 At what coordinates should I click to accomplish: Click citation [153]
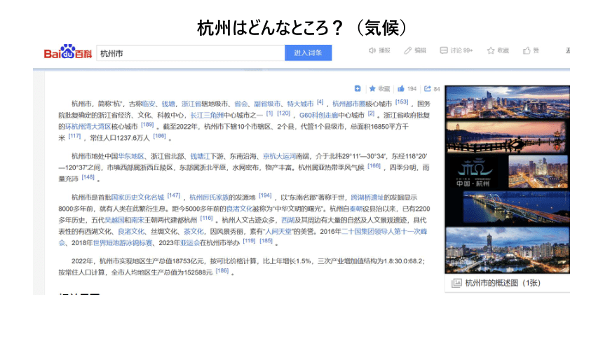(x=402, y=102)
